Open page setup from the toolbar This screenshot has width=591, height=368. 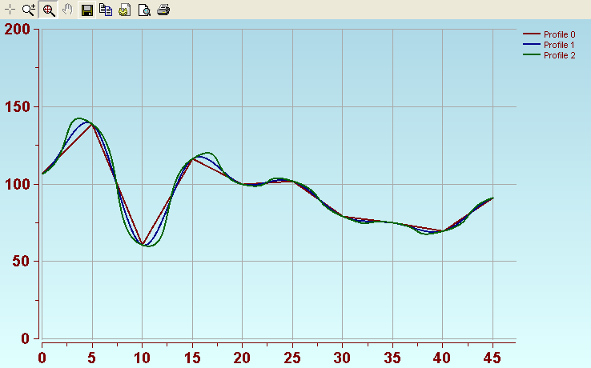pos(125,10)
